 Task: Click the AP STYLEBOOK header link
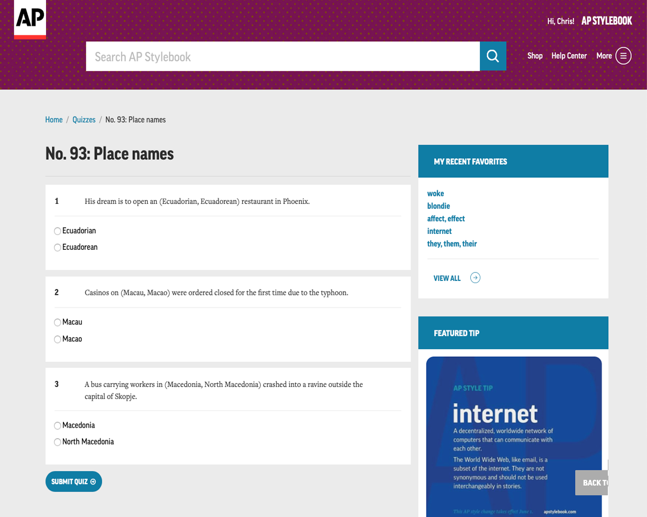[607, 21]
